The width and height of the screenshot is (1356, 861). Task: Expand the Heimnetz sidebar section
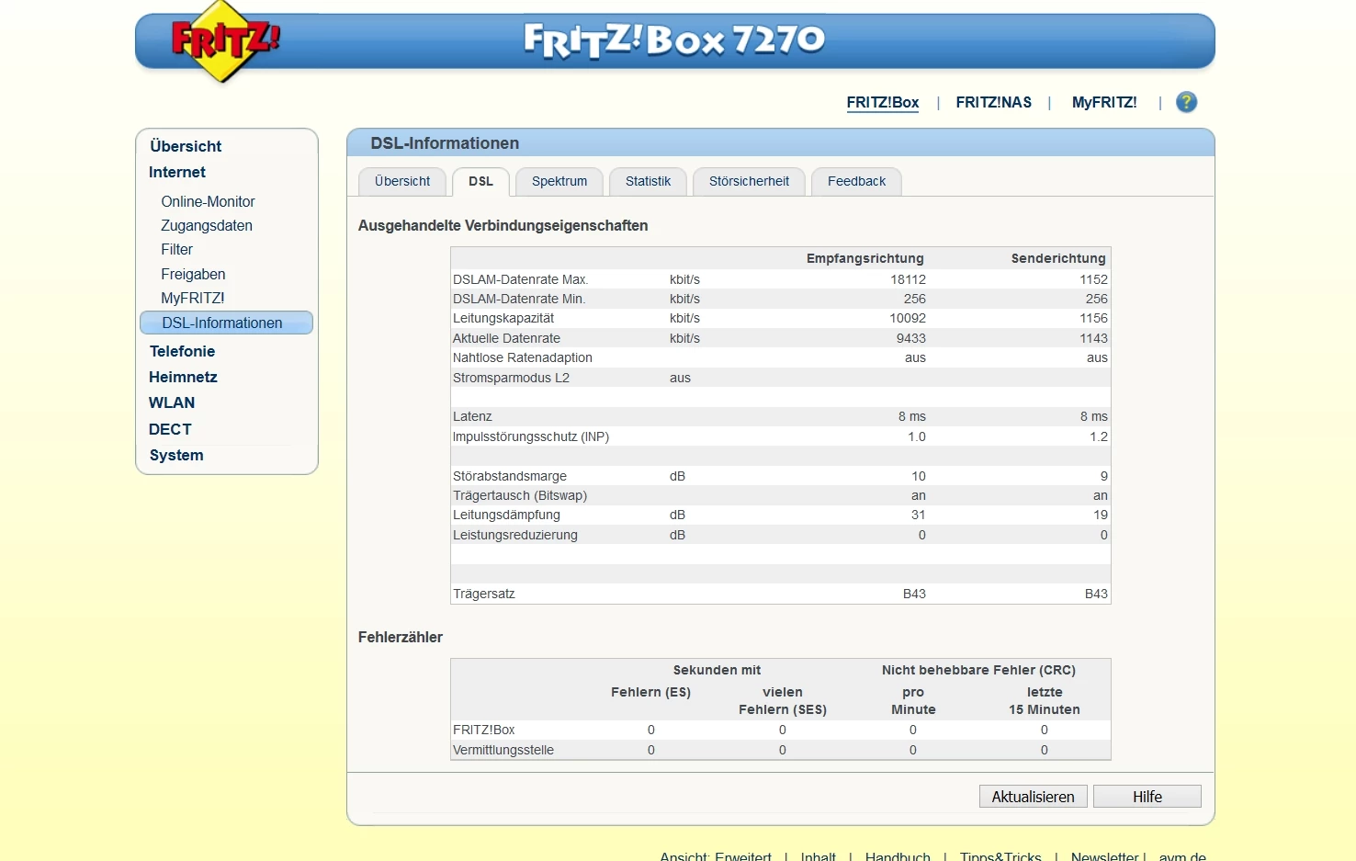[x=183, y=377]
